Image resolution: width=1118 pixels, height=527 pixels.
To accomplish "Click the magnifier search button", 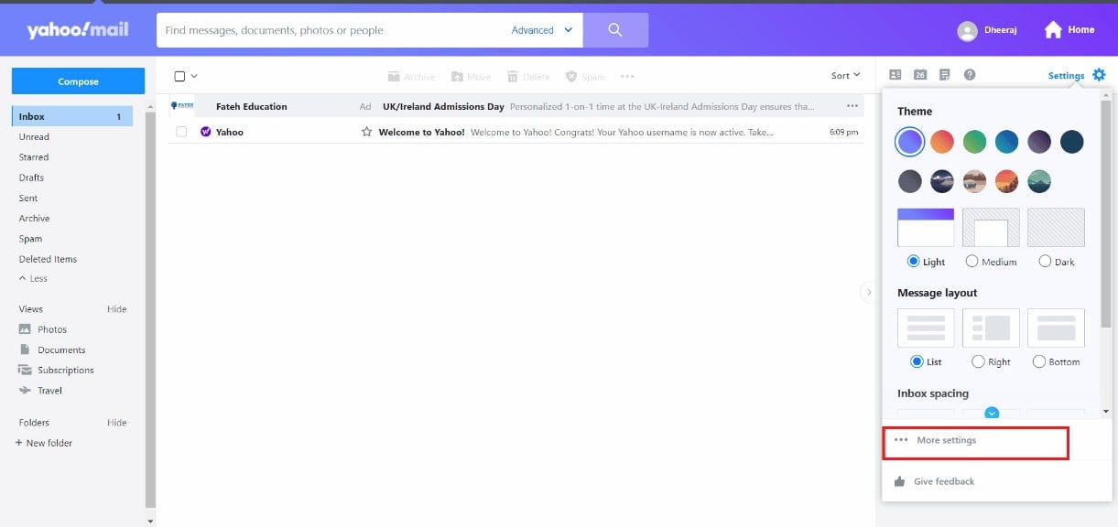I will coord(615,30).
